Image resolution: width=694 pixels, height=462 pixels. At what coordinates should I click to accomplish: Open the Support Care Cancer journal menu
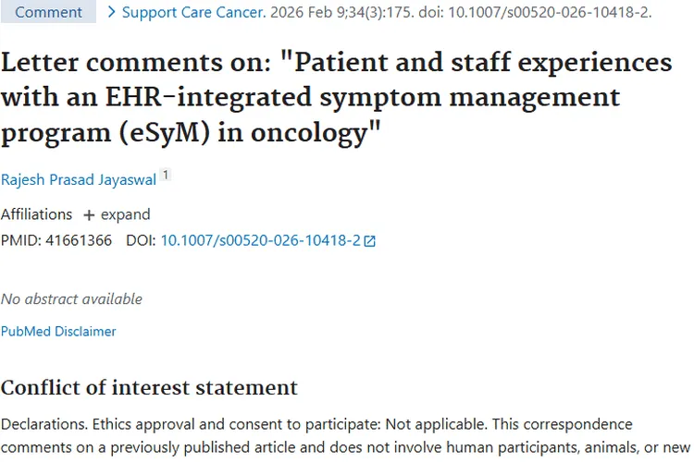(x=193, y=13)
